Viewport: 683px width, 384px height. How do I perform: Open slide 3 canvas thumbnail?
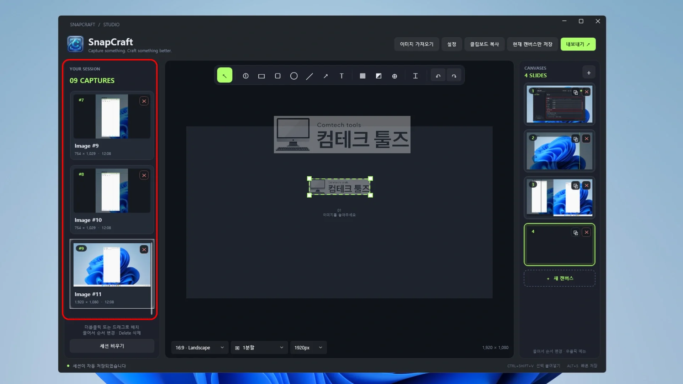coord(559,198)
